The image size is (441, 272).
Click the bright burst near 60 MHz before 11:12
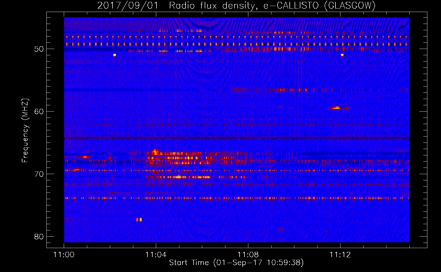(336, 108)
